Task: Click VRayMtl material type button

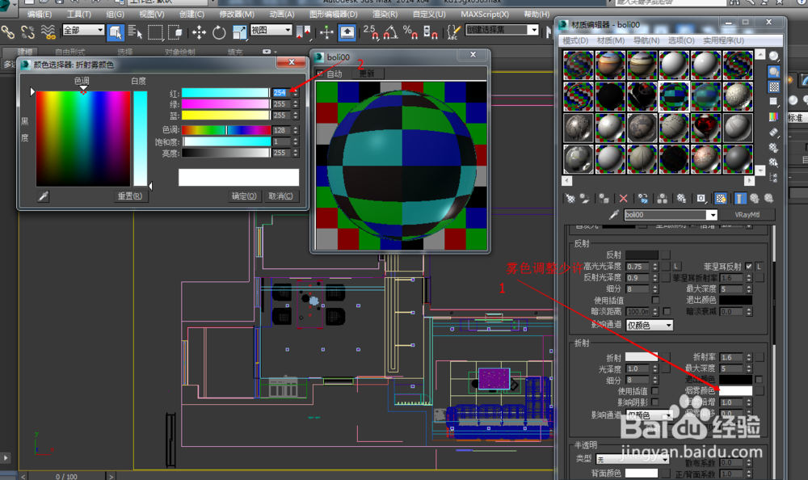Action: point(747,214)
